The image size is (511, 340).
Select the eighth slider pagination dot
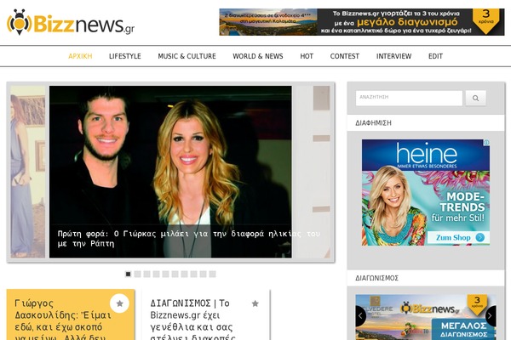(x=194, y=275)
